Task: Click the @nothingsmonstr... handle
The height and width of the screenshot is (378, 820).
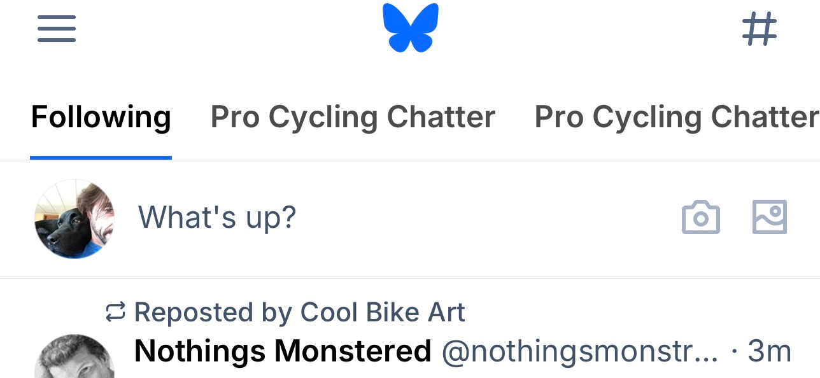Action: 579,351
